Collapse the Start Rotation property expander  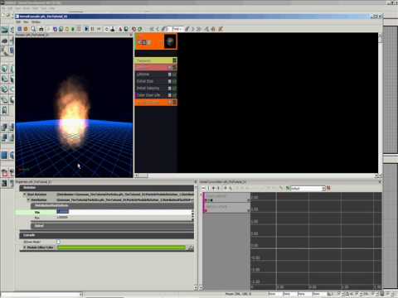[x=24, y=195]
